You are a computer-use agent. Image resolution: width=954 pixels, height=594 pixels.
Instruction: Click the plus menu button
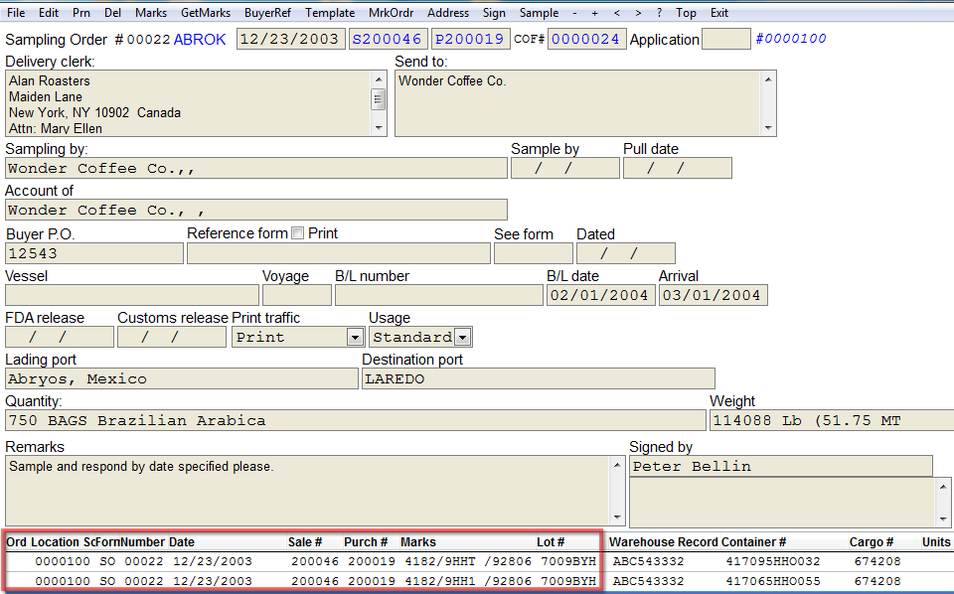(594, 13)
